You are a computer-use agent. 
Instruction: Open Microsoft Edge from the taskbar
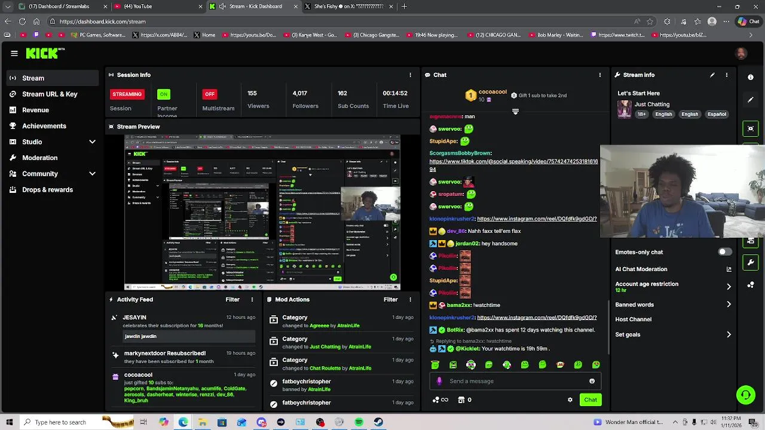pos(183,422)
